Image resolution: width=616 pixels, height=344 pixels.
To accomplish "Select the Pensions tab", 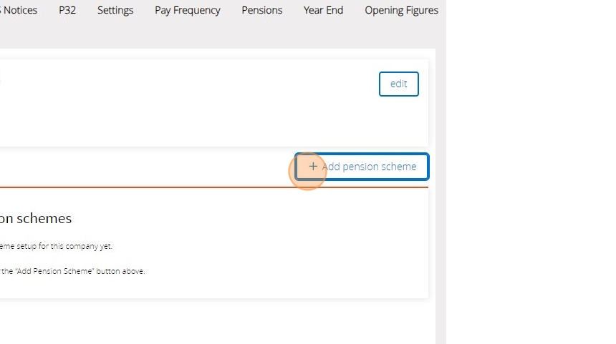I will tap(262, 10).
